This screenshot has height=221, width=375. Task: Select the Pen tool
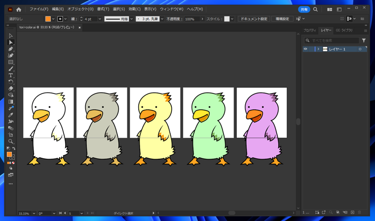coord(11,49)
